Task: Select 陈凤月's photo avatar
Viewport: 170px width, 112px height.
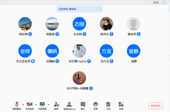Action: click(106, 24)
